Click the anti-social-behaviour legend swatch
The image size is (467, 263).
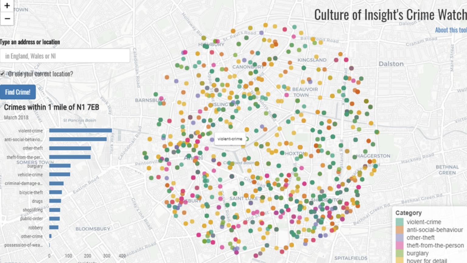[x=400, y=230]
